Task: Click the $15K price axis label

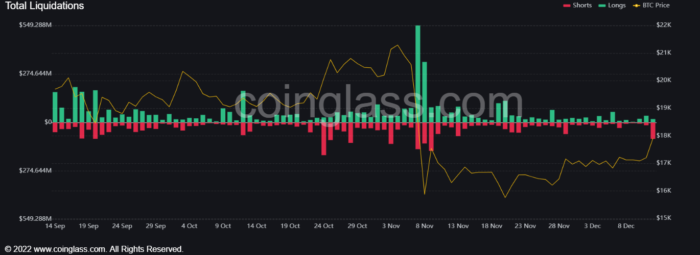Action: click(x=664, y=218)
